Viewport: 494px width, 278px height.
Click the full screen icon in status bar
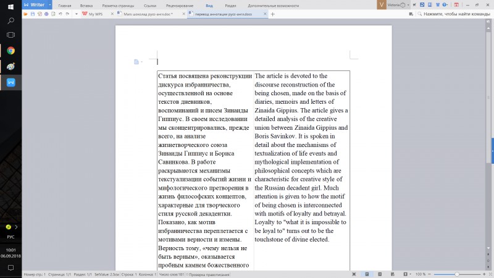[354, 274]
